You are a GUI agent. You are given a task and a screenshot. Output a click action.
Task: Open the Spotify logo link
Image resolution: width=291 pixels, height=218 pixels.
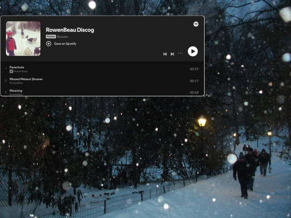196,24
